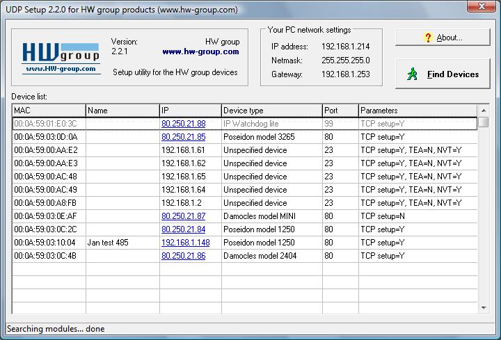Select MAC 00:0A:59:03:0D:0A row
501x340 pixels.
245,137
